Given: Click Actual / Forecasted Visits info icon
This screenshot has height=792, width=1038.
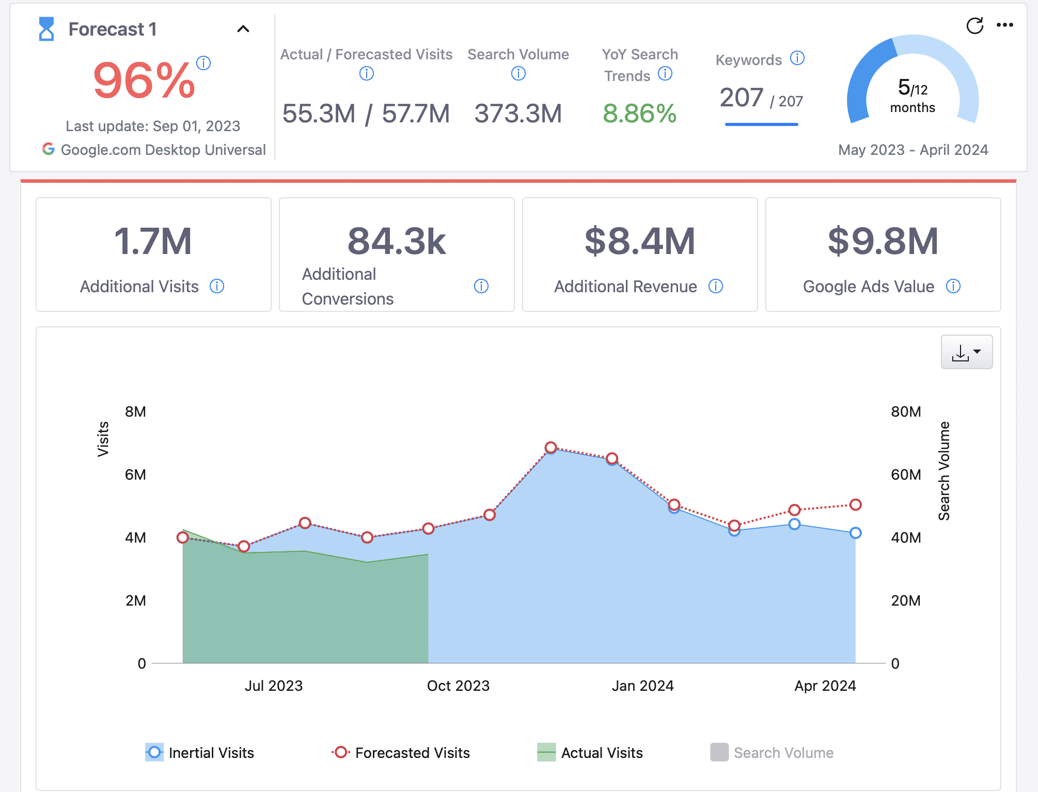Looking at the screenshot, I should 366,74.
